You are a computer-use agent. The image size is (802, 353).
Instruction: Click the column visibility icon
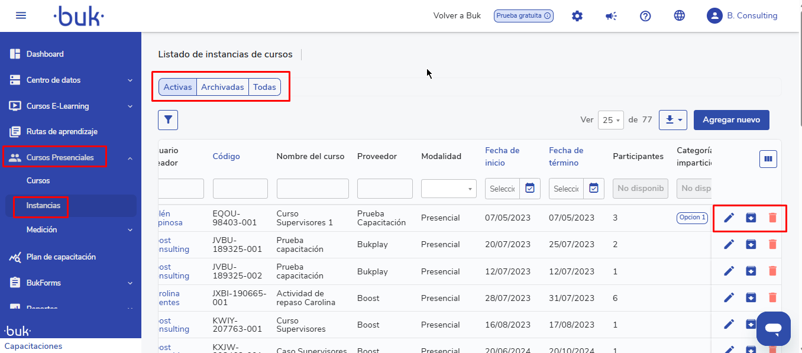(768, 158)
